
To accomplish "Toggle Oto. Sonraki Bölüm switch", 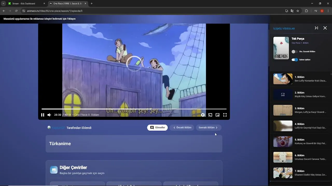I will 294,52.
